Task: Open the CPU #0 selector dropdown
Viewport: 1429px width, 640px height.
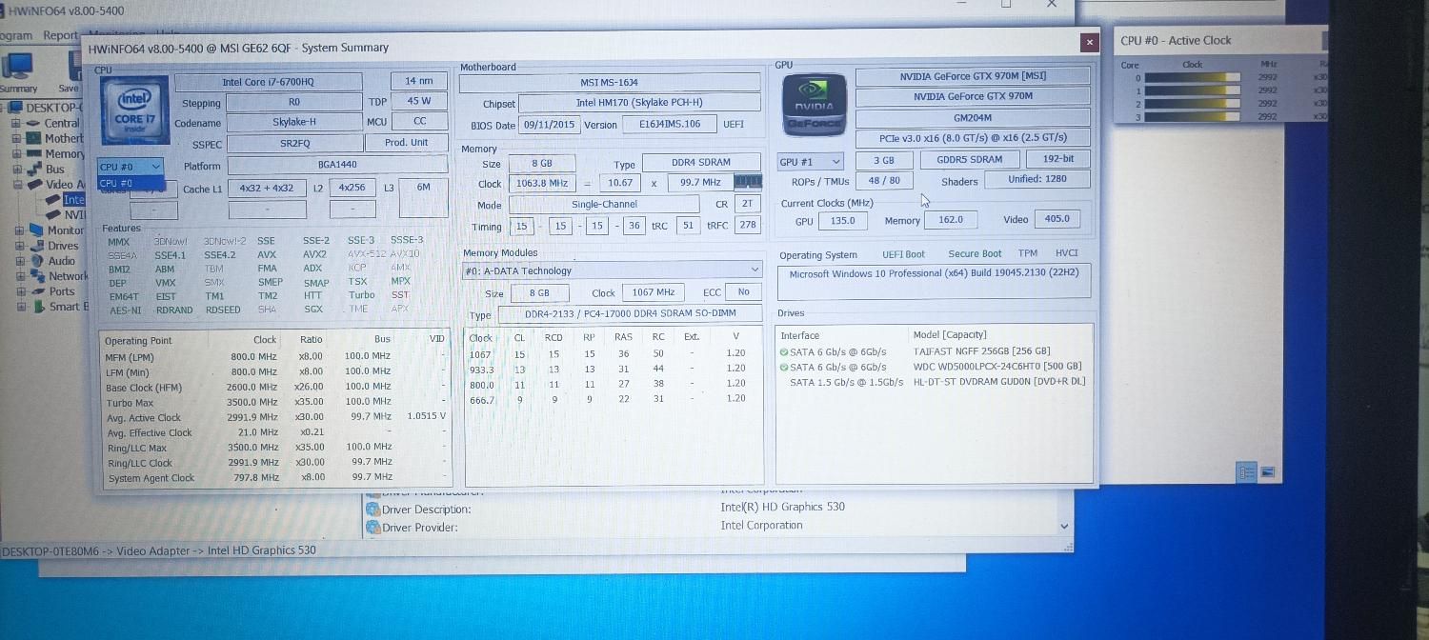Action: coord(131,167)
